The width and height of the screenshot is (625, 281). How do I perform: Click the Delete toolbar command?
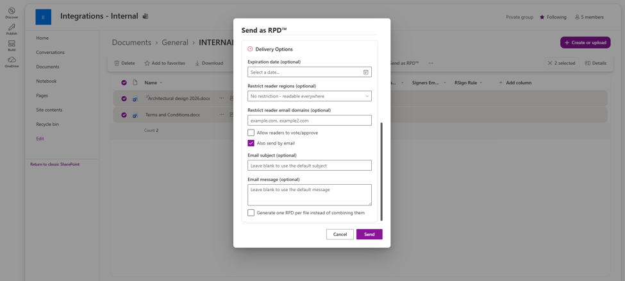click(x=124, y=63)
